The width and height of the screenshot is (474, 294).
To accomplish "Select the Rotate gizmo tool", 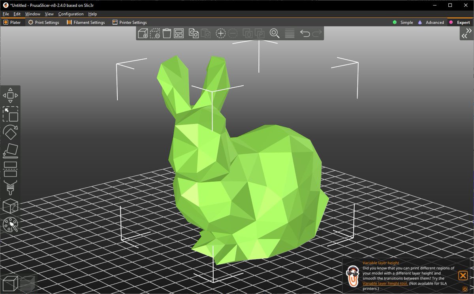I will click(10, 132).
